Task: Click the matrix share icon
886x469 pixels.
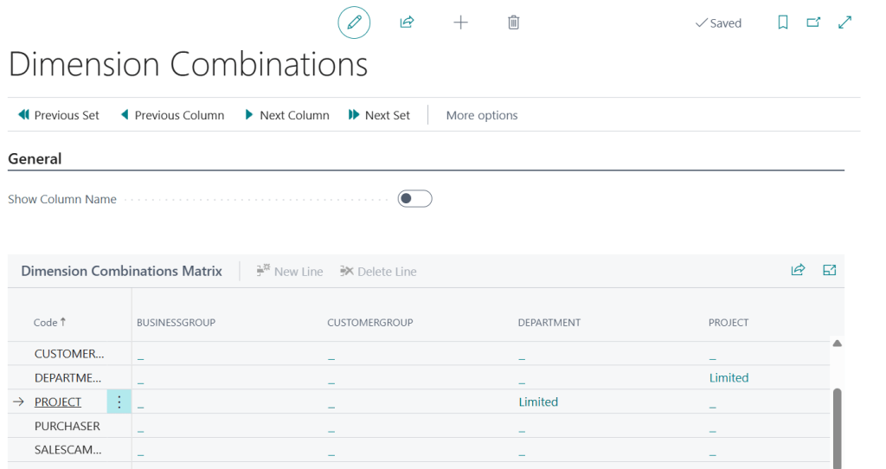Action: [798, 270]
